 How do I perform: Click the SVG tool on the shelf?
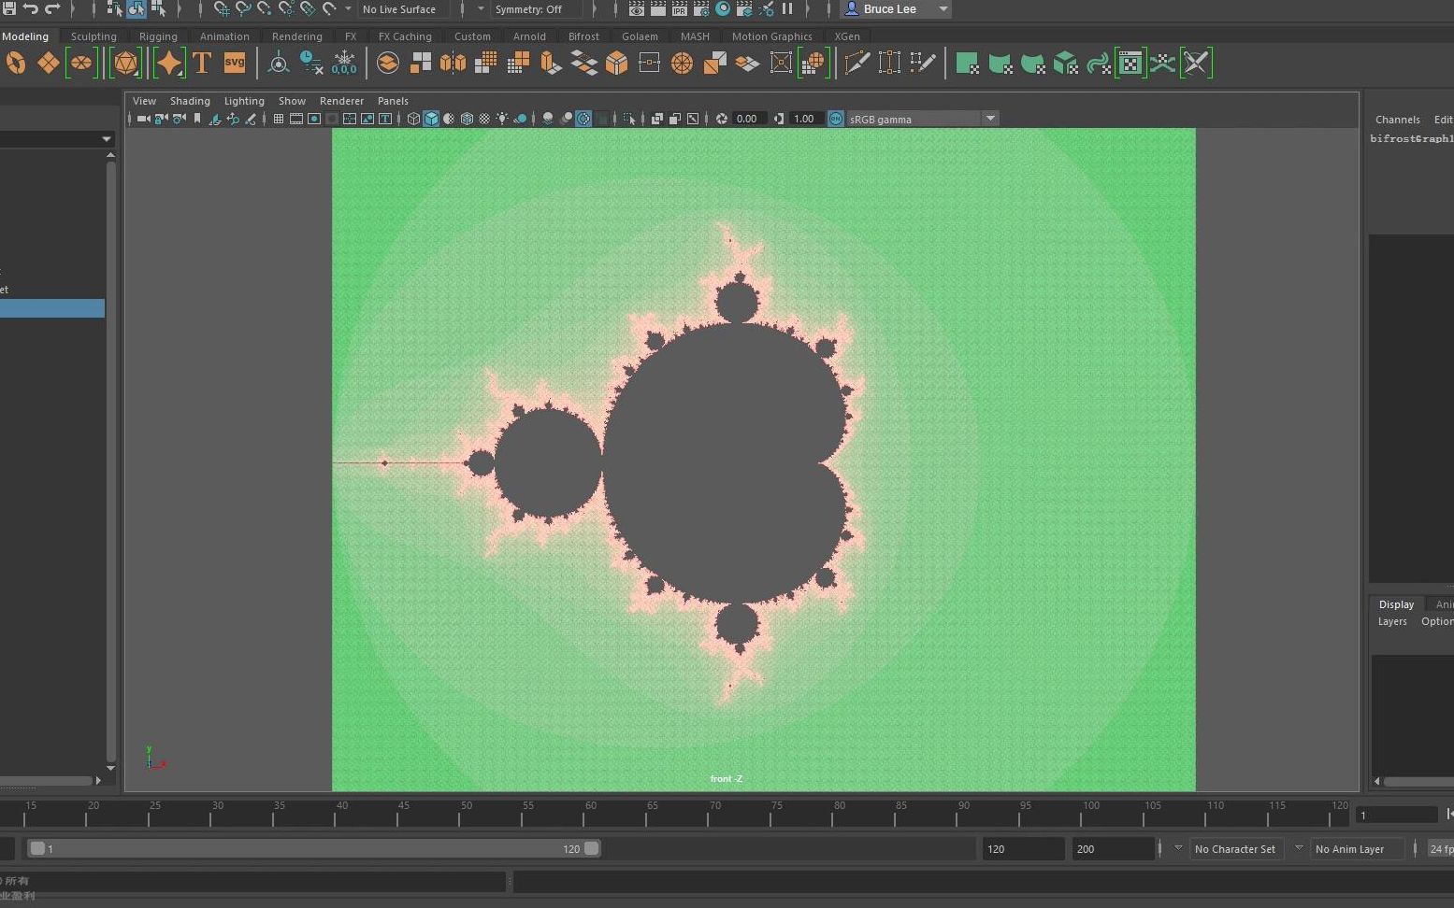235,63
